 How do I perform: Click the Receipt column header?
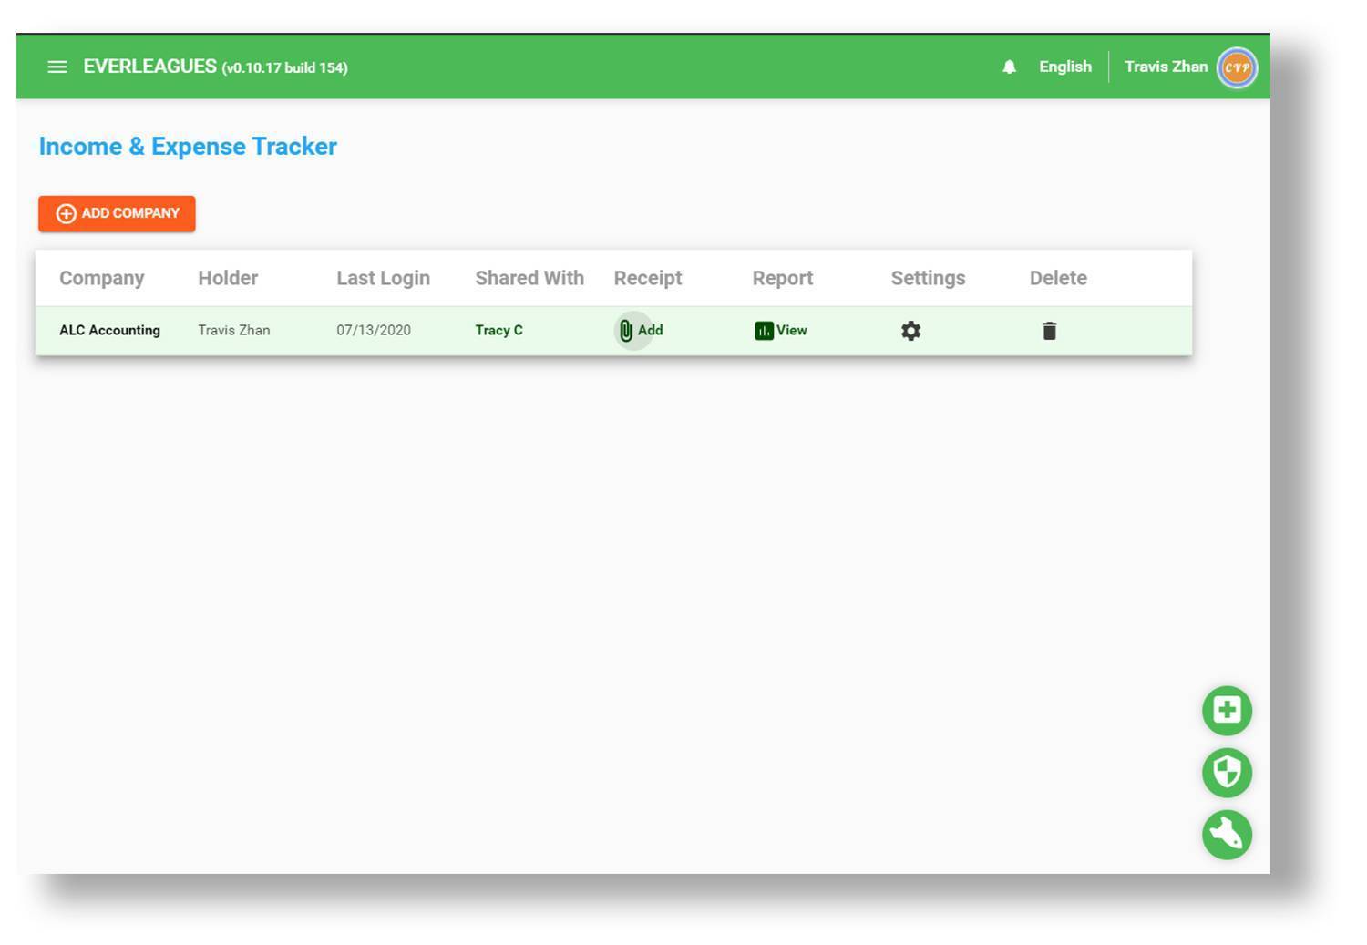(648, 278)
